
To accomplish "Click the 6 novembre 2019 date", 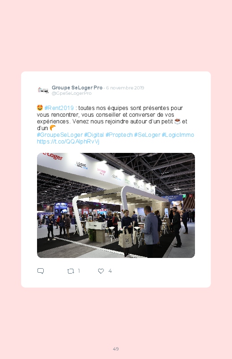I will (x=125, y=88).
